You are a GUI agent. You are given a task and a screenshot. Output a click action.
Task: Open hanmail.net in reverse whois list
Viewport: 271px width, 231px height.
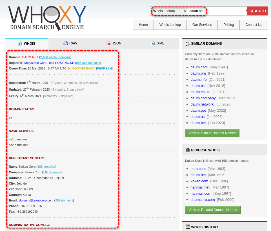tap(200, 187)
